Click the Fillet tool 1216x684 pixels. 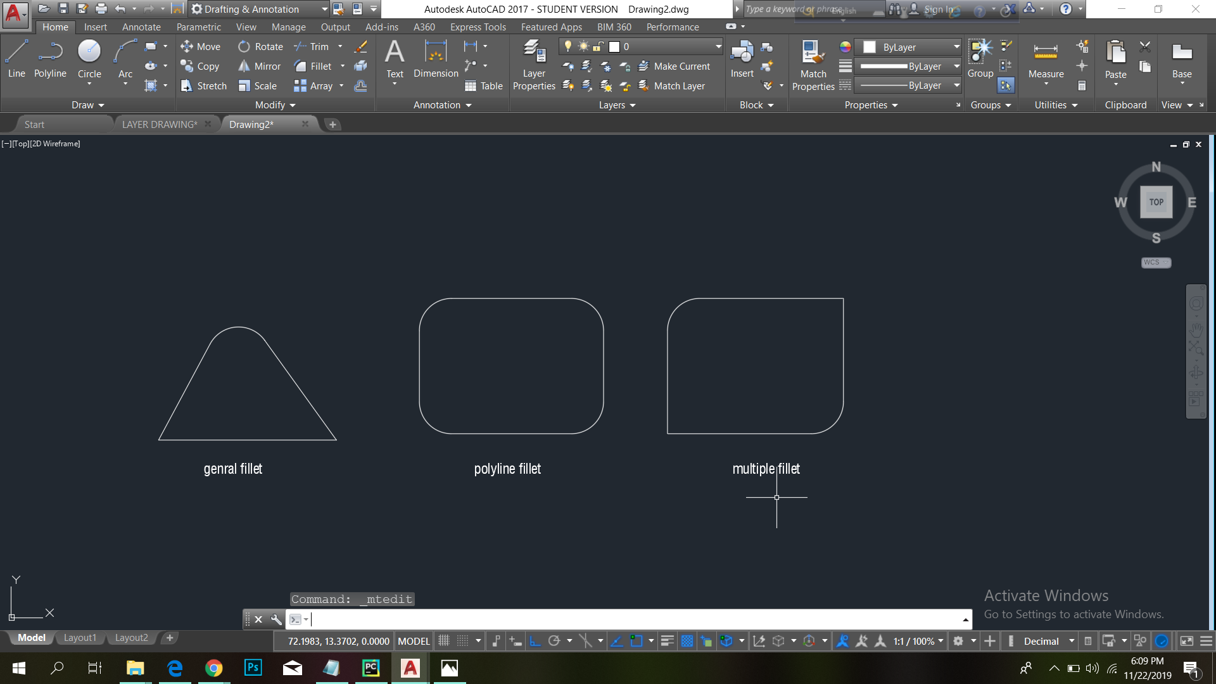tap(313, 66)
